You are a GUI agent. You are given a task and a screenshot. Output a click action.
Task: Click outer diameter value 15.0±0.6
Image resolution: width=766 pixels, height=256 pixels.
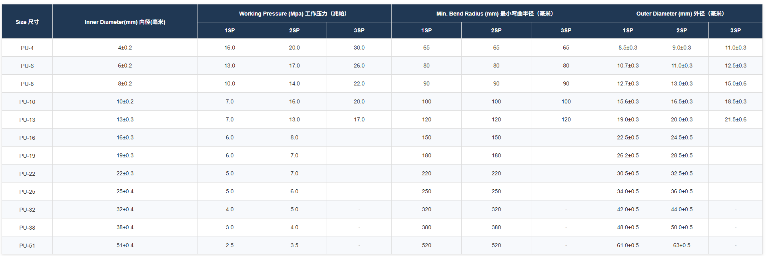click(x=736, y=83)
